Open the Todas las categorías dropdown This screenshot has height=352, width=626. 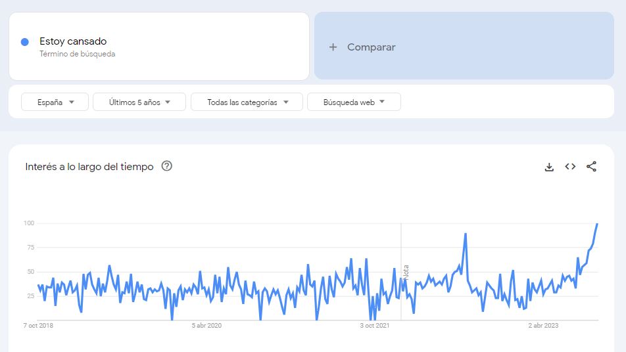point(247,102)
